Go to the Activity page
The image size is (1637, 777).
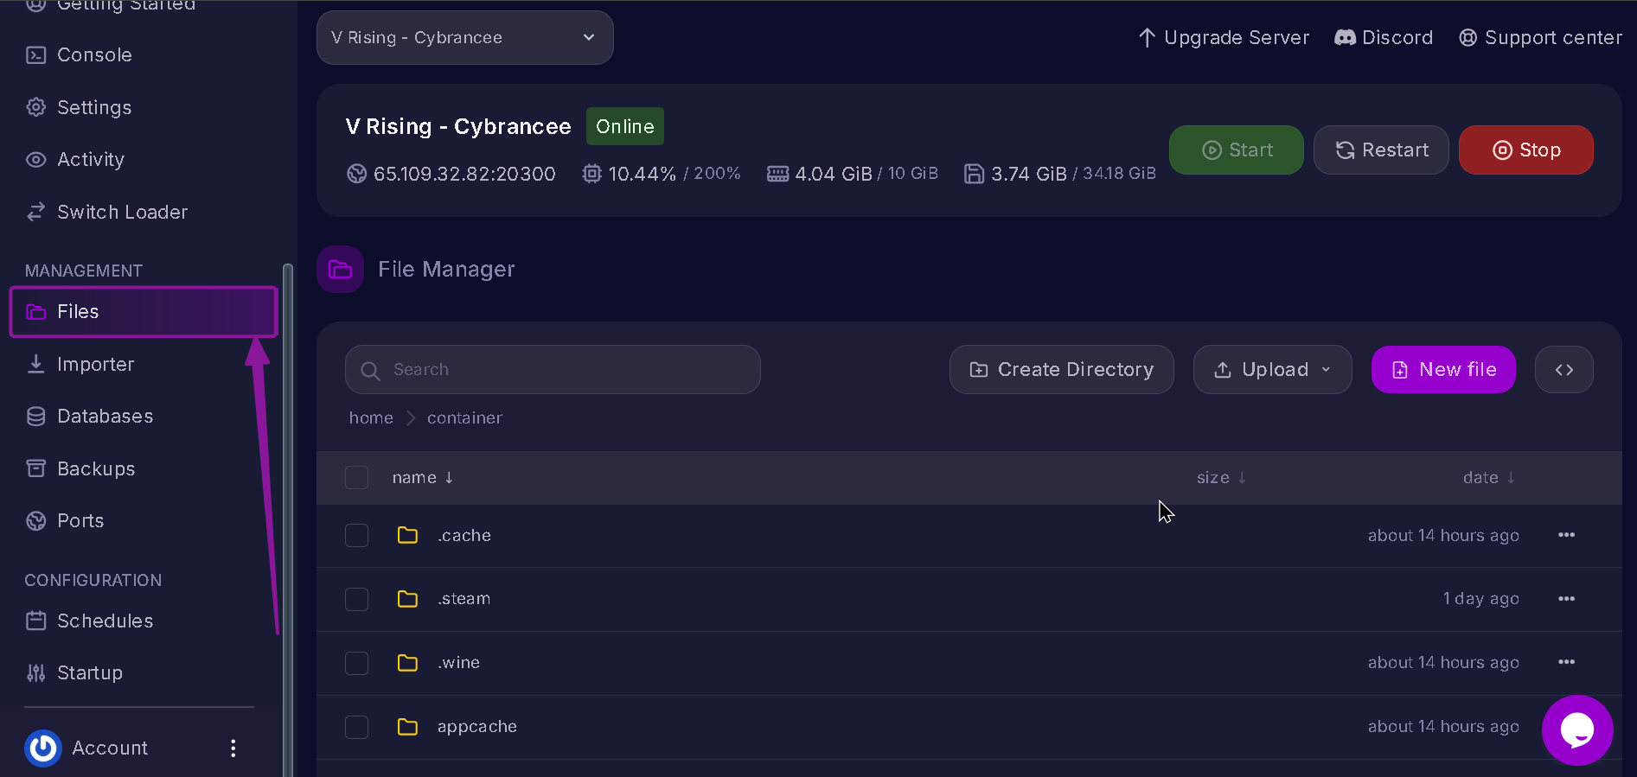click(x=91, y=160)
